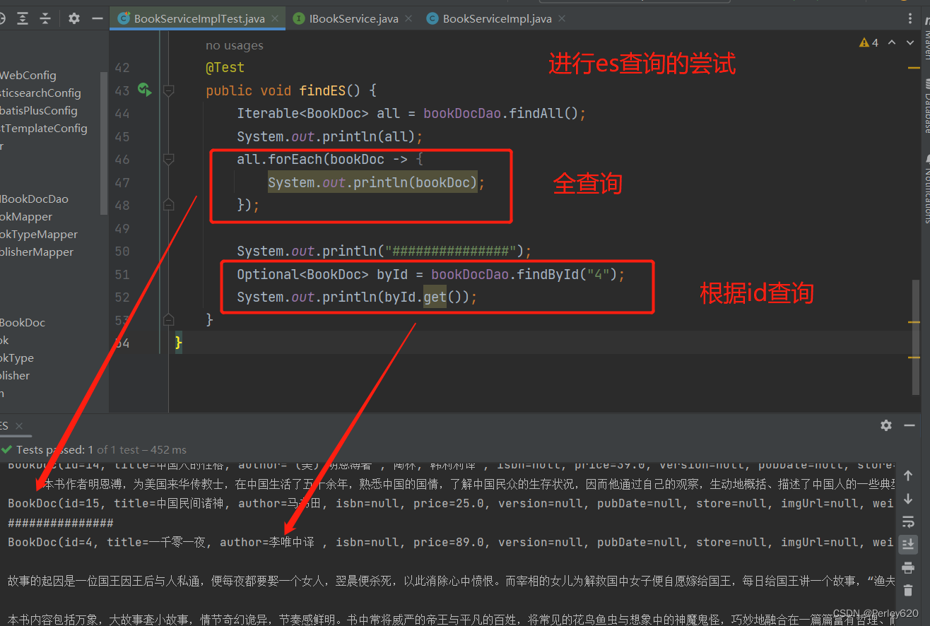Image resolution: width=930 pixels, height=626 pixels.
Task: Open project panel settings gear
Action: (74, 18)
